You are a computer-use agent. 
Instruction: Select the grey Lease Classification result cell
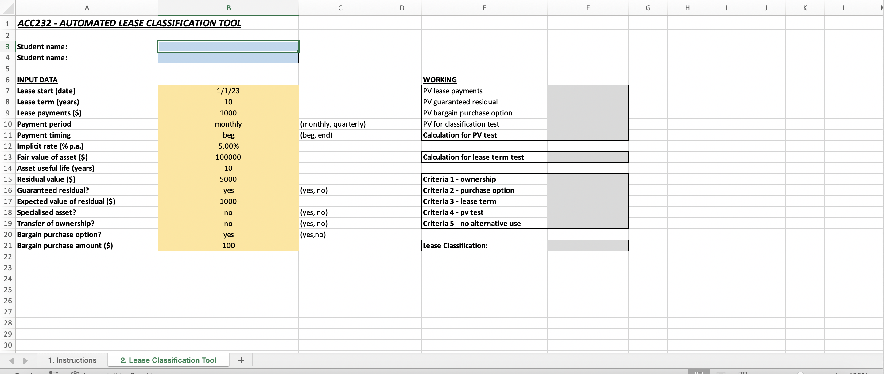[587, 246]
